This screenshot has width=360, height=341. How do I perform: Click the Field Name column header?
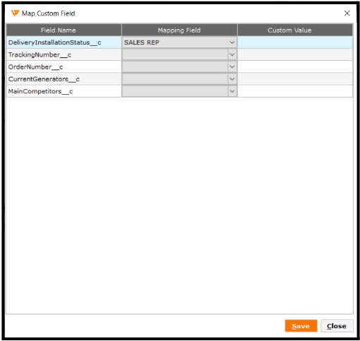[64, 30]
